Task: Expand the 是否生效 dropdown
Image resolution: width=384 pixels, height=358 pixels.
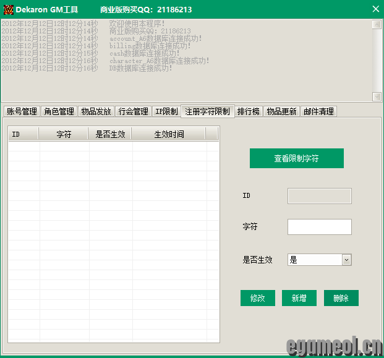Action: click(346, 260)
